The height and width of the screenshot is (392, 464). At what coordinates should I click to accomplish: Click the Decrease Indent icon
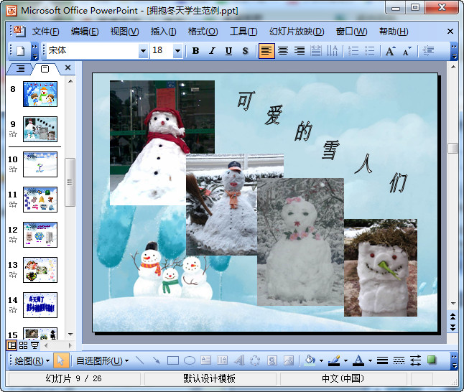(x=428, y=51)
